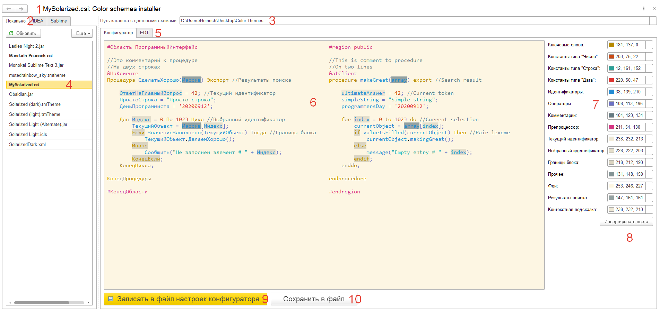Switch to the EDT tab

tap(144, 33)
